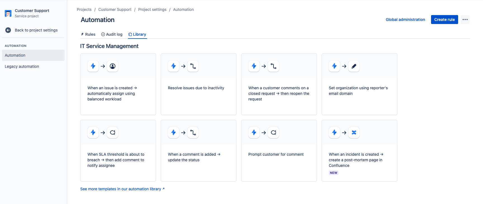Select Legacy automation in the sidebar
This screenshot has height=204, width=483.
pos(22,66)
